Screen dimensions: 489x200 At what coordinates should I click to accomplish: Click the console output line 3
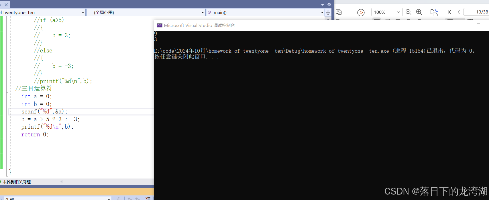coord(156,39)
